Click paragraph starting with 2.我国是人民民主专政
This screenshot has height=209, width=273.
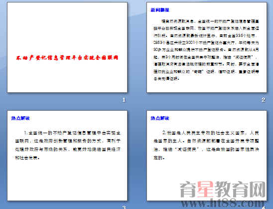point(206,145)
